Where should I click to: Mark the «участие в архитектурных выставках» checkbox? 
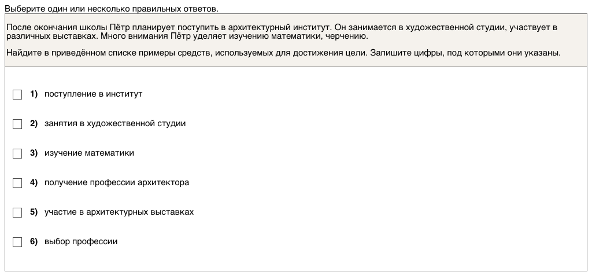pyautogui.click(x=17, y=212)
